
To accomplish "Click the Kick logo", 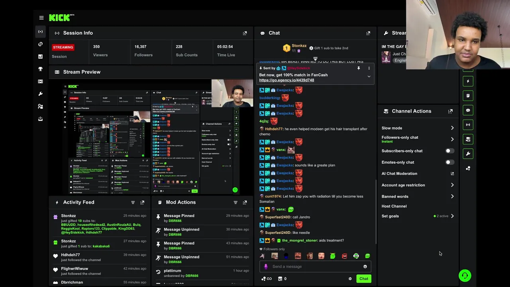I will 61,18.
